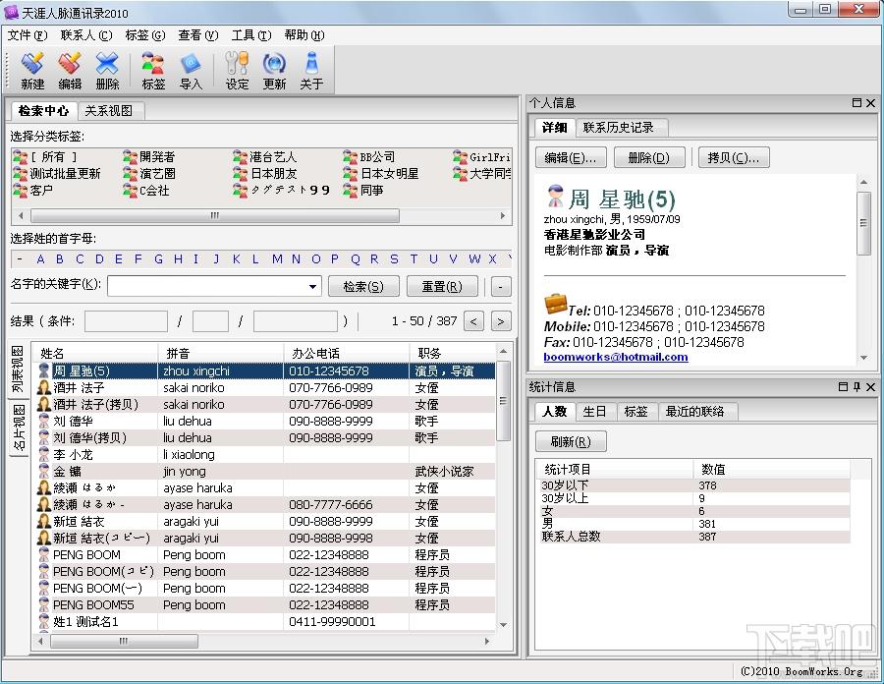884x684 pixels.
Task: Switch to the 名片视图 vertical tab
Action: [19, 427]
